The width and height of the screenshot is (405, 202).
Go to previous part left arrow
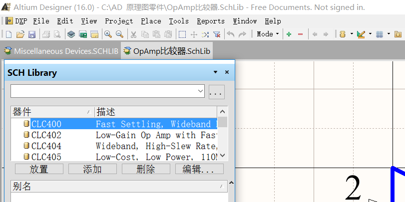(x=315, y=34)
